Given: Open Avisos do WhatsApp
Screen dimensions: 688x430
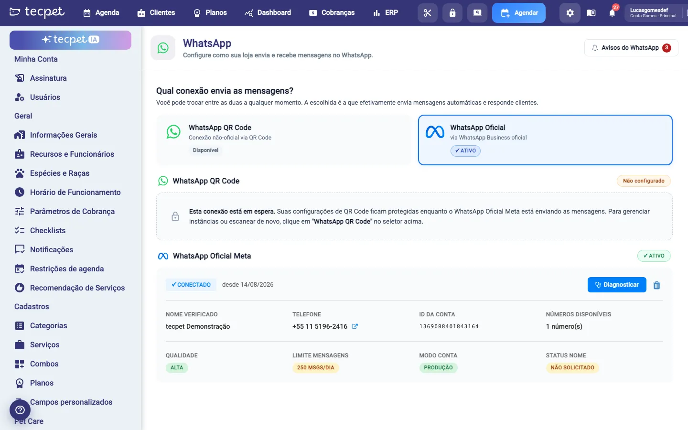Looking at the screenshot, I should tap(631, 48).
